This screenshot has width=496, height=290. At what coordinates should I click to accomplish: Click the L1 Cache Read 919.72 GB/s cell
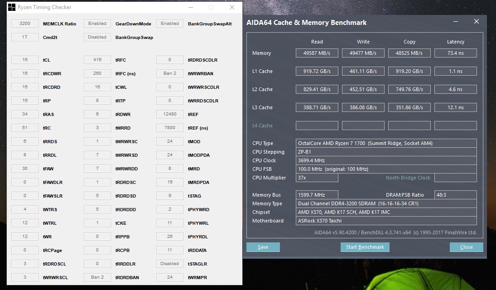click(317, 71)
